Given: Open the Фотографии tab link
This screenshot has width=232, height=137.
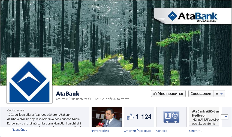Looking at the screenshot, I should coord(100,131).
